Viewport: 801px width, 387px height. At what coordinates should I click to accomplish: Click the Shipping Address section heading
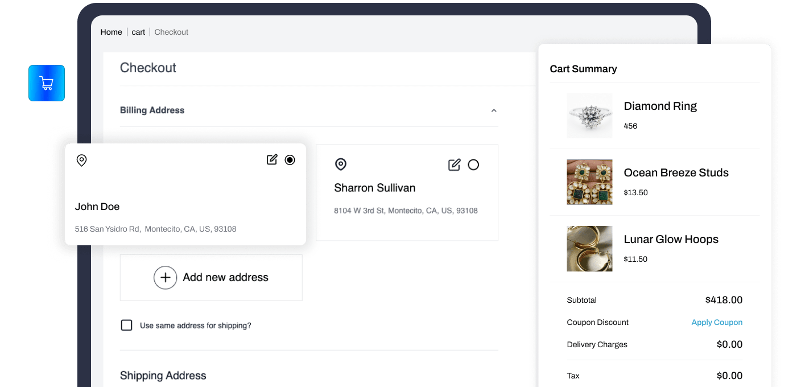pos(163,376)
